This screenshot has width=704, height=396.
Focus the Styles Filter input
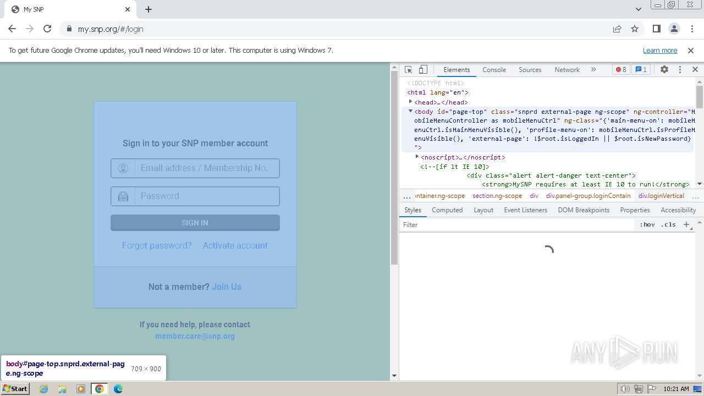point(518,225)
